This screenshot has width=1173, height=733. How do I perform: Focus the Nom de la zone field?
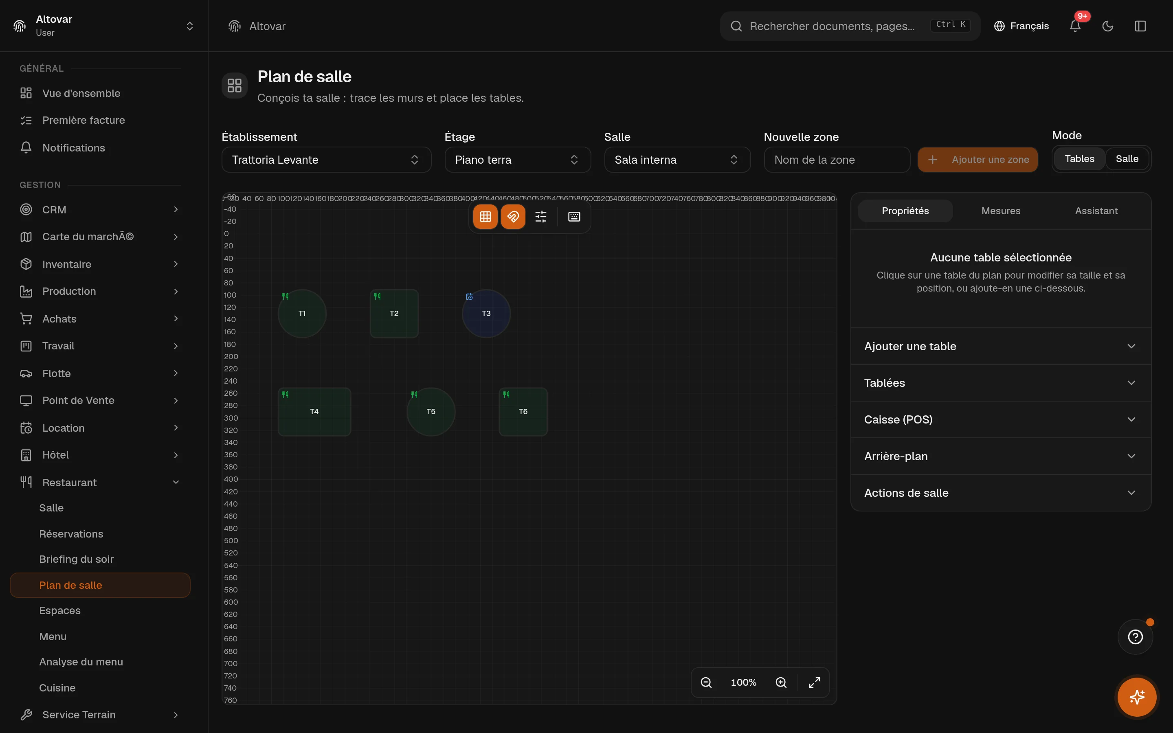point(837,160)
